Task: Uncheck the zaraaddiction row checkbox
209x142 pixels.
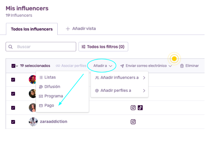Action: (13, 122)
